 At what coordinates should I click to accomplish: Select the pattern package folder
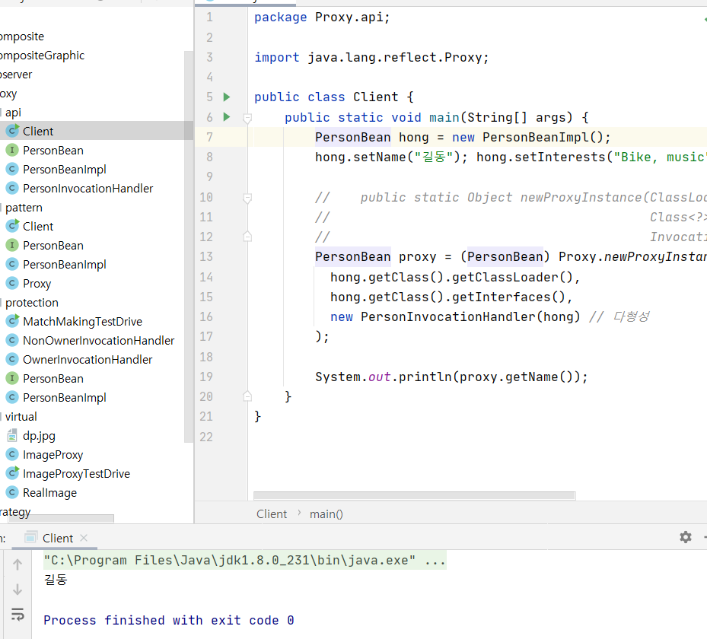[24, 207]
